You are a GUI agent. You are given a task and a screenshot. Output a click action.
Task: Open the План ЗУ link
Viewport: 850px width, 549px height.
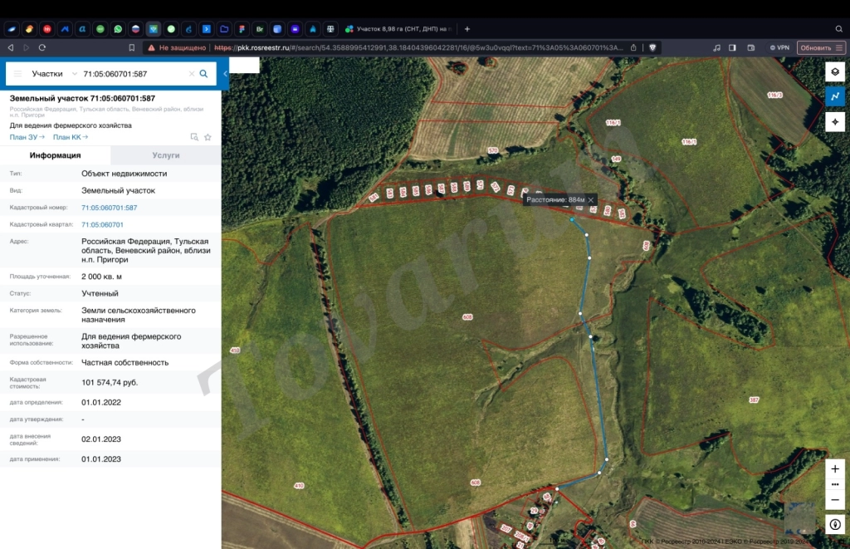(27, 137)
